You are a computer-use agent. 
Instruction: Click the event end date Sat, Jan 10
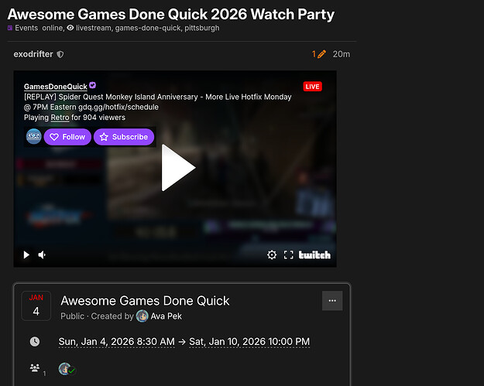point(249,342)
